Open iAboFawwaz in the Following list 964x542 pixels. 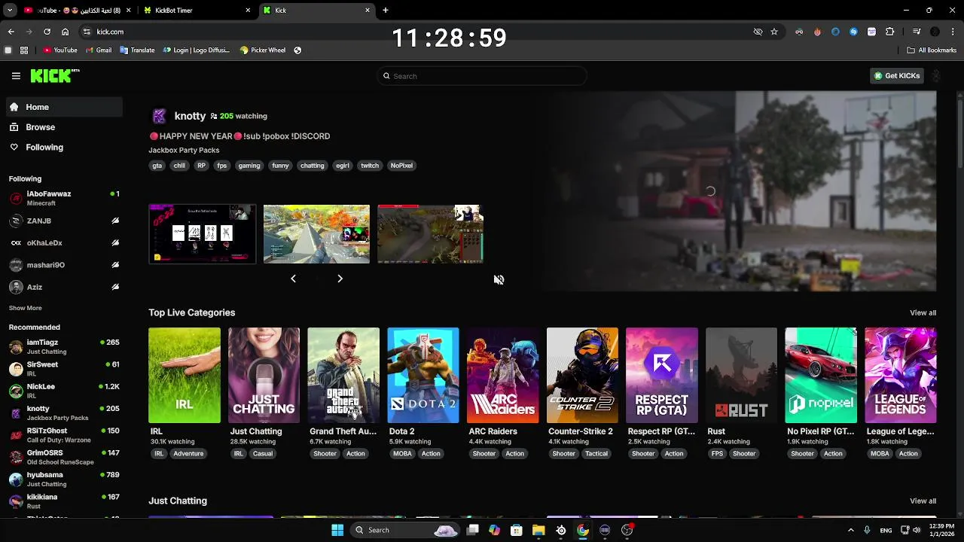(65, 198)
